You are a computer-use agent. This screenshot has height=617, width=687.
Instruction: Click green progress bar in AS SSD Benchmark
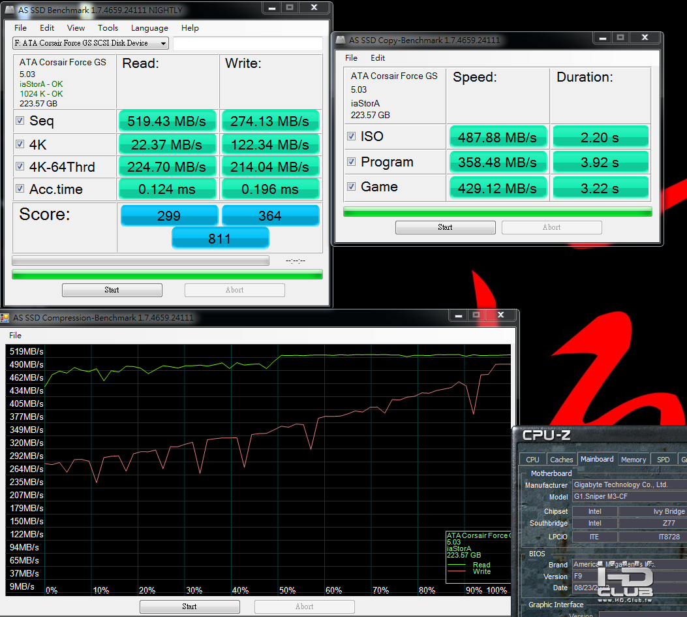point(168,274)
